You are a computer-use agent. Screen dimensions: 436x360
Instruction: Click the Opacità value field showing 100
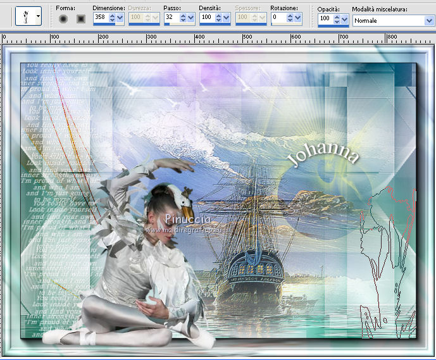326,18
